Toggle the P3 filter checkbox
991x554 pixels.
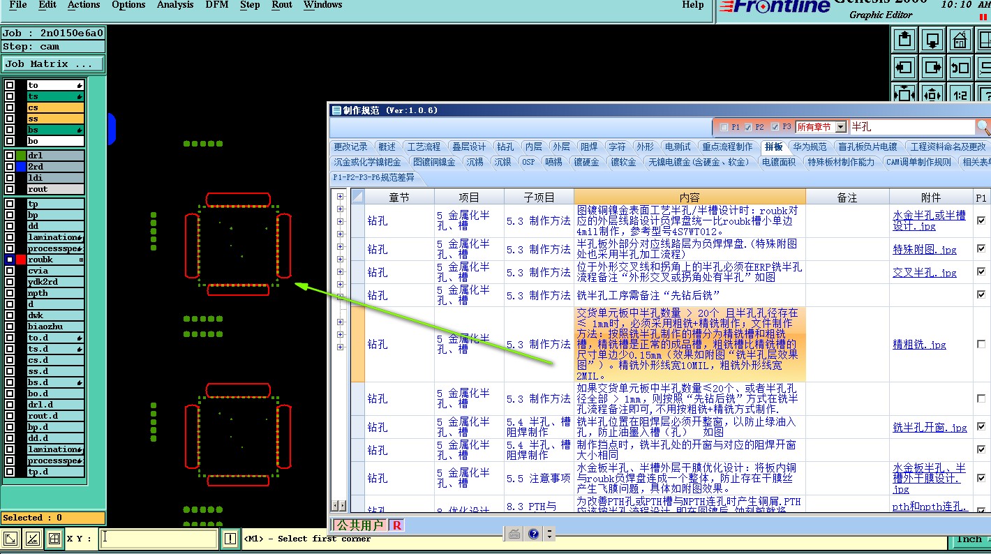tap(774, 127)
